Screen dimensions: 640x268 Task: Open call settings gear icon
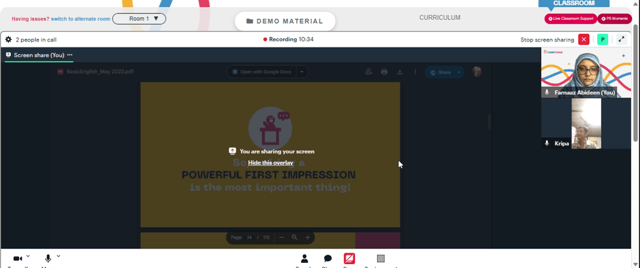[8, 40]
